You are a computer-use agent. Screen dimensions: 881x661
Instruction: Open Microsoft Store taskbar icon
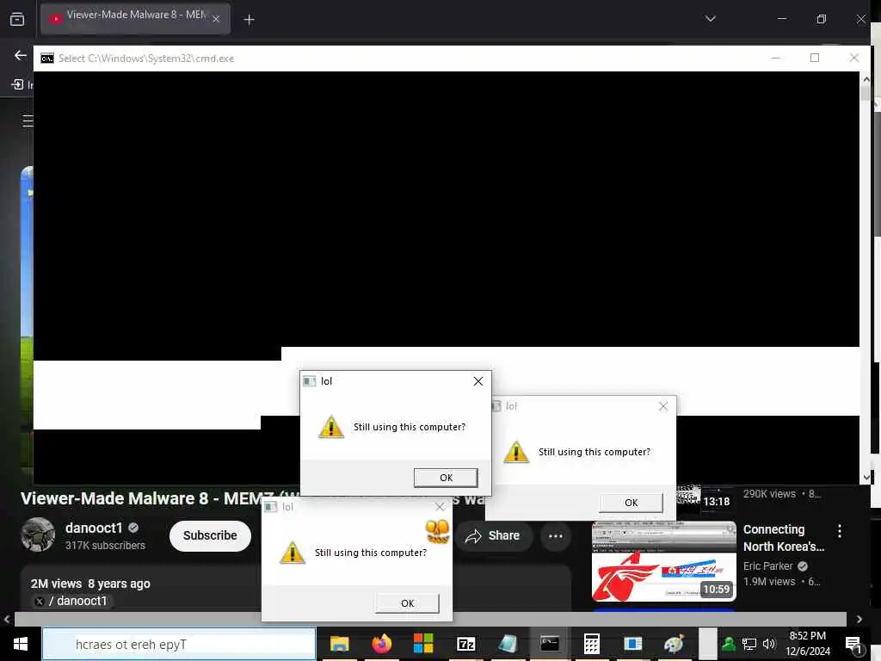click(423, 644)
